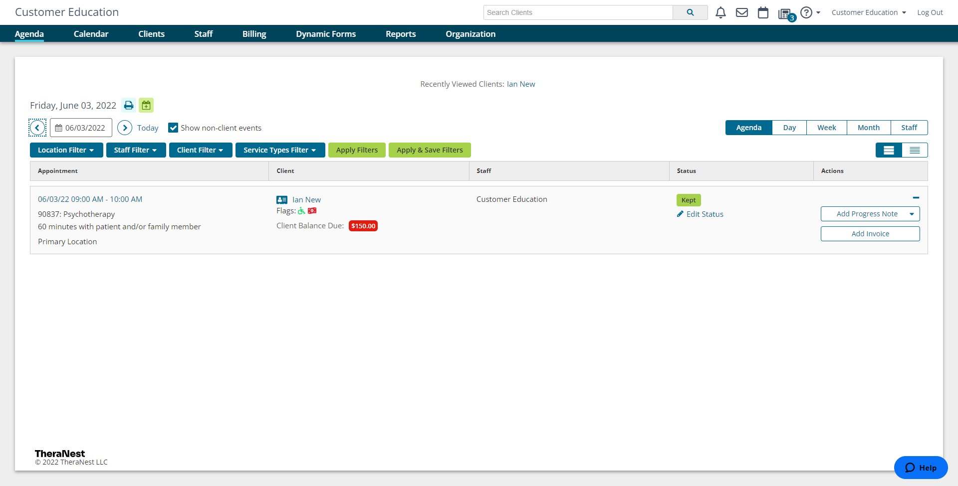Open the Organization menu item
The width and height of the screenshot is (958, 486).
click(471, 34)
